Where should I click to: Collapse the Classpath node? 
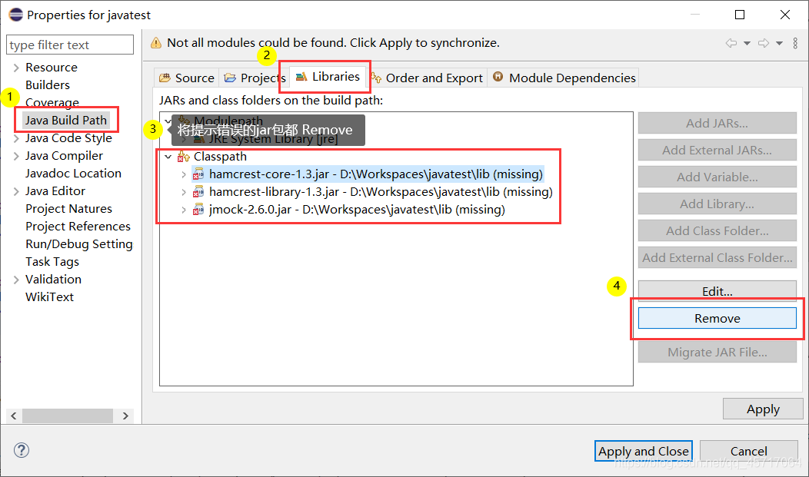pos(168,157)
